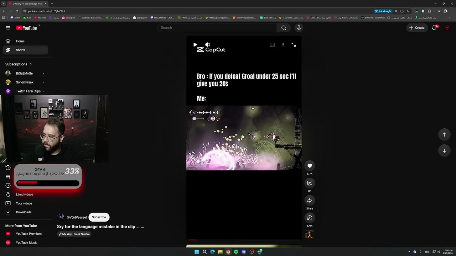The image size is (456, 256).
Task: Open the History clock icon in sidebar
Action: [8, 168]
